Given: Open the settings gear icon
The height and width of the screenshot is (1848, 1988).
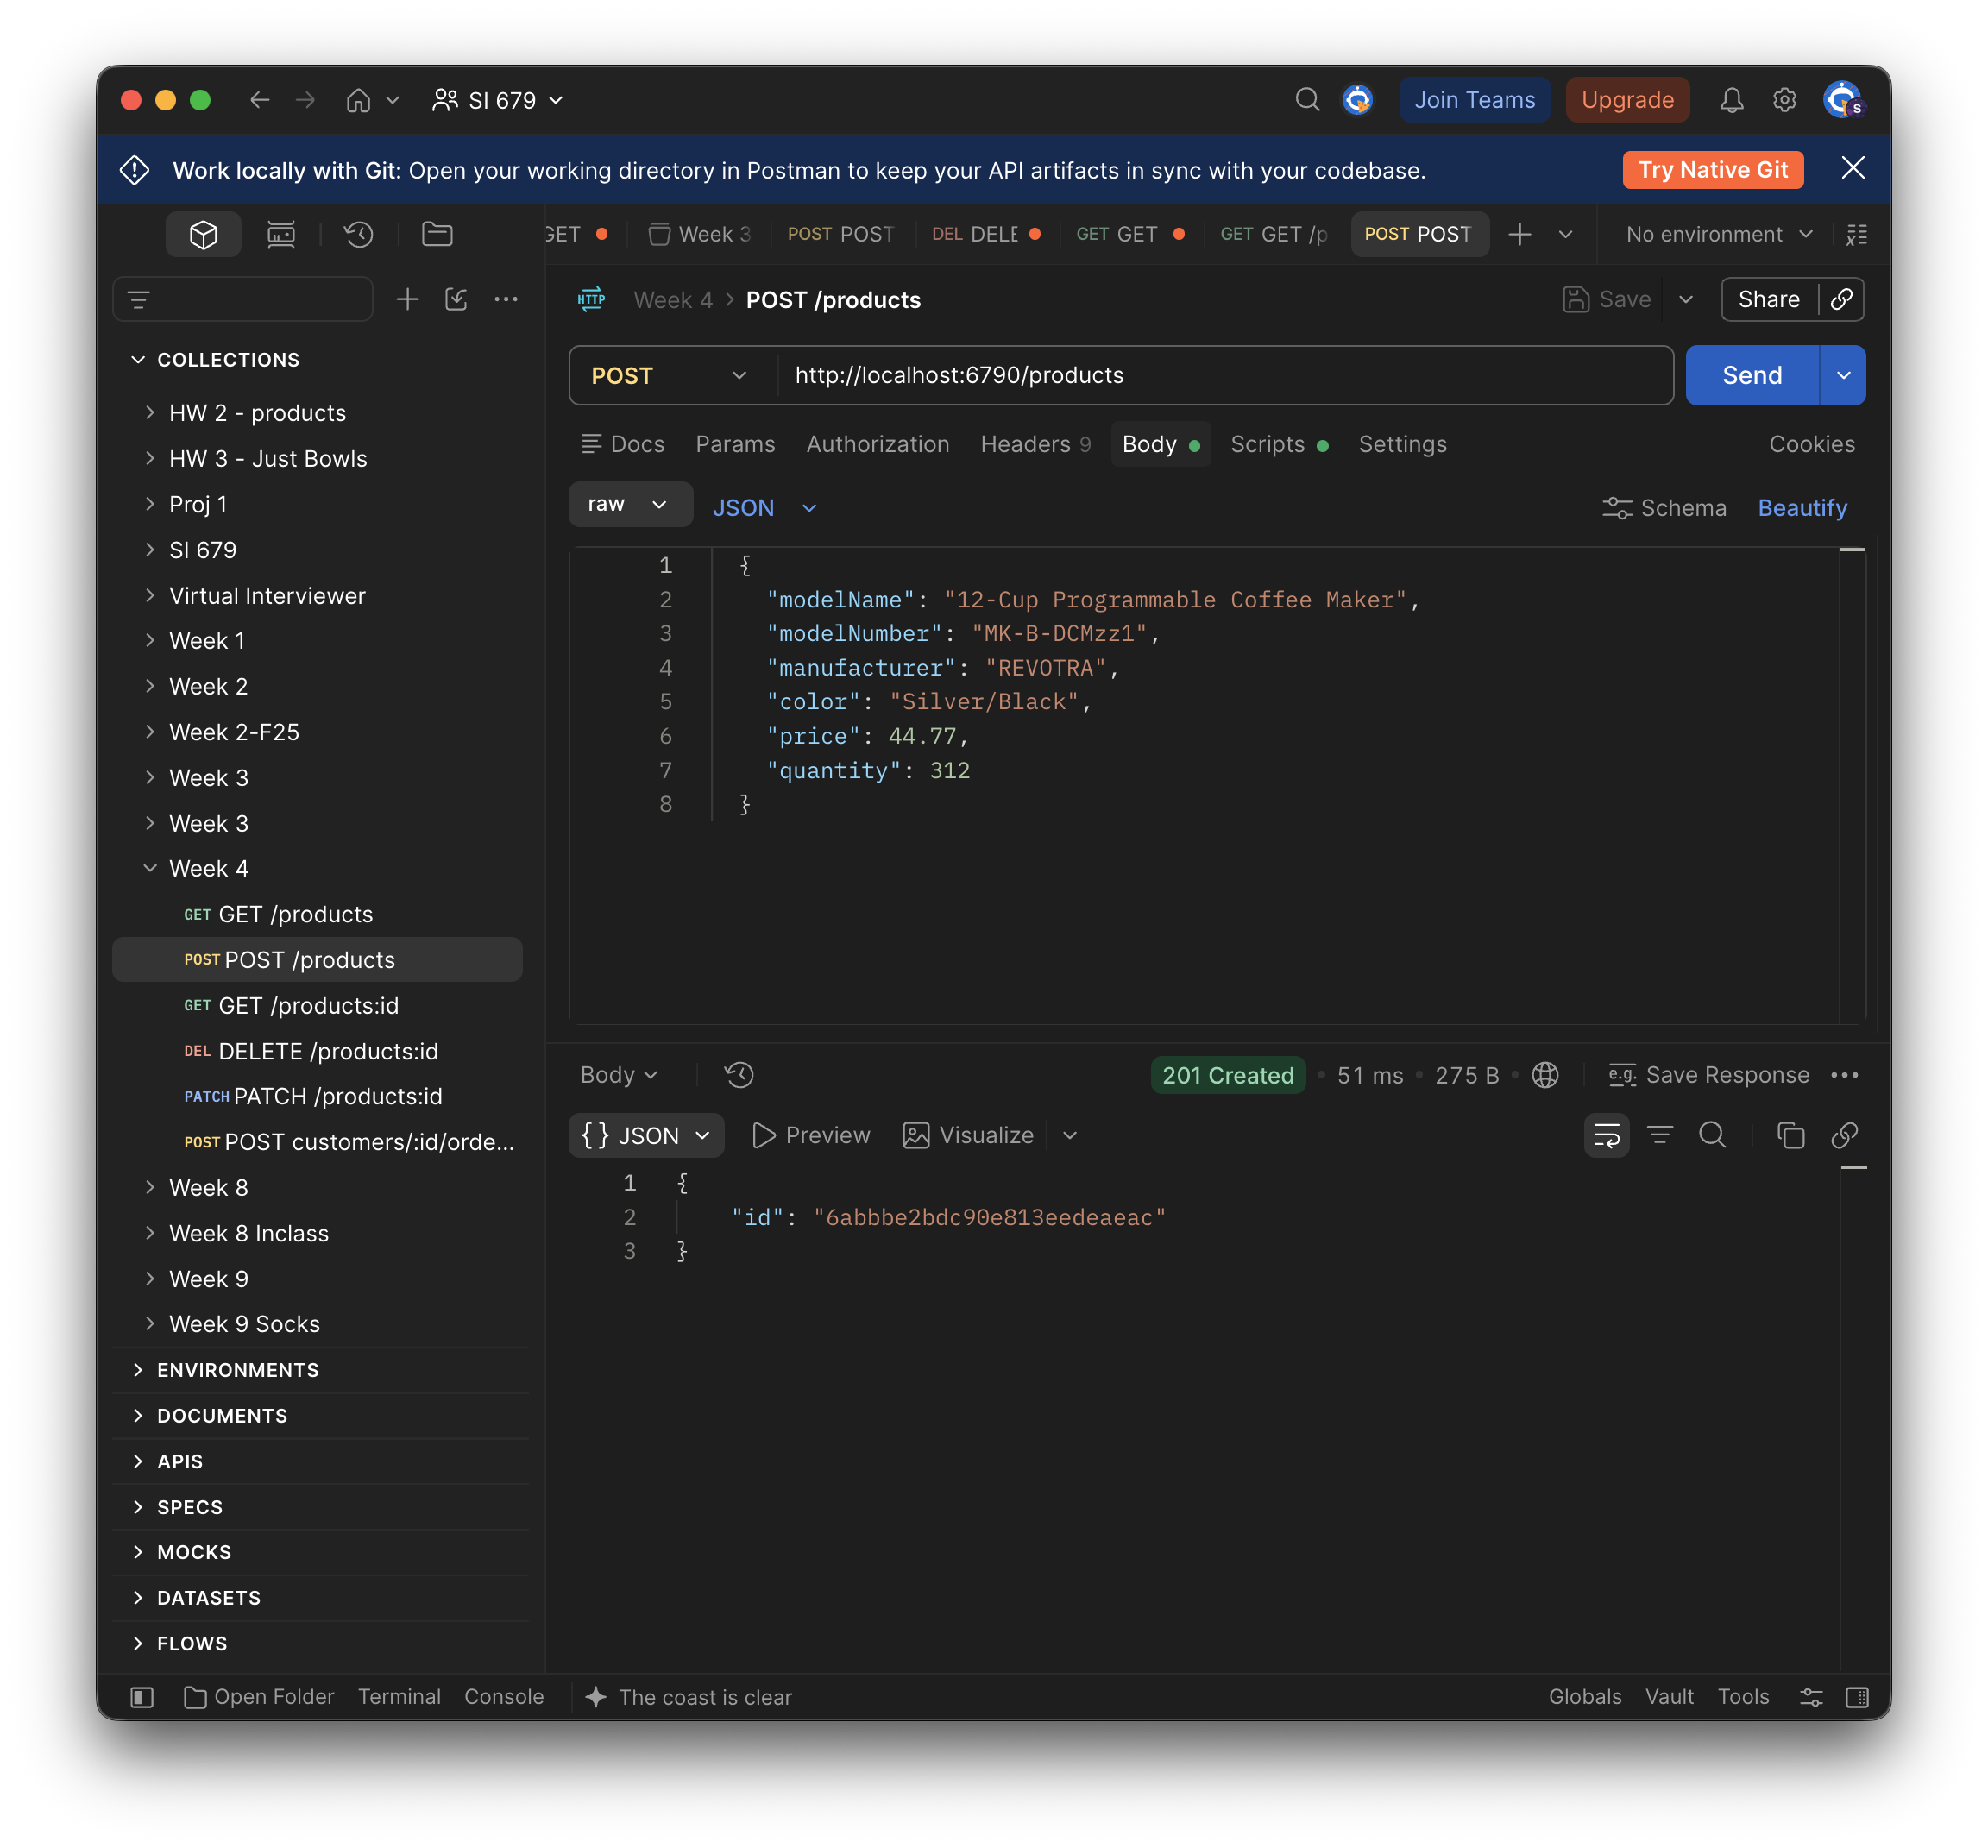Looking at the screenshot, I should point(1784,99).
